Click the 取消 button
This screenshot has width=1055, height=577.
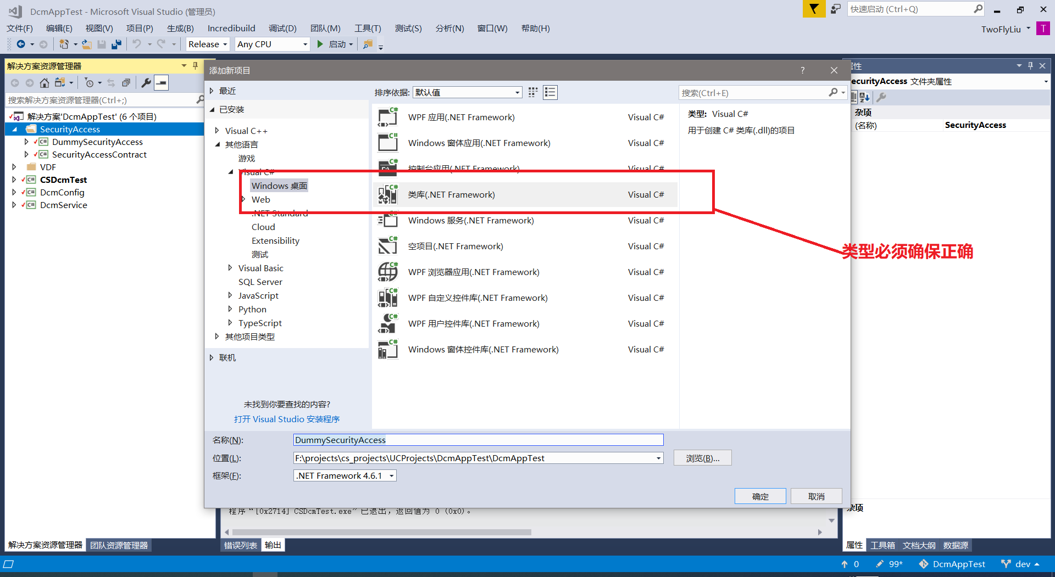point(816,496)
